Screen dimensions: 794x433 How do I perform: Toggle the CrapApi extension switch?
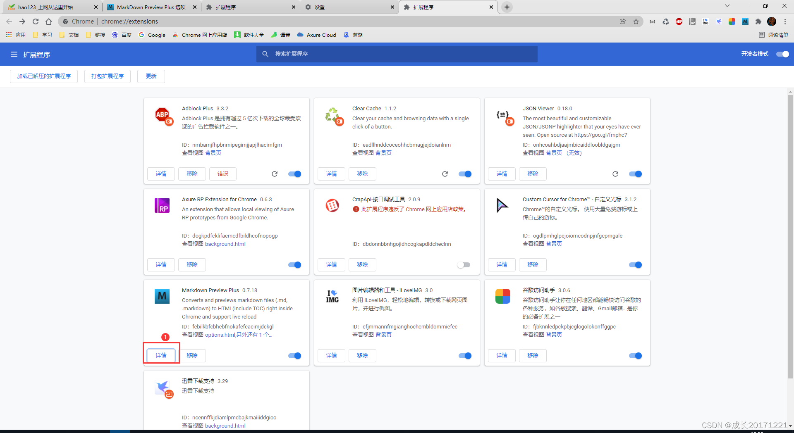tap(464, 265)
